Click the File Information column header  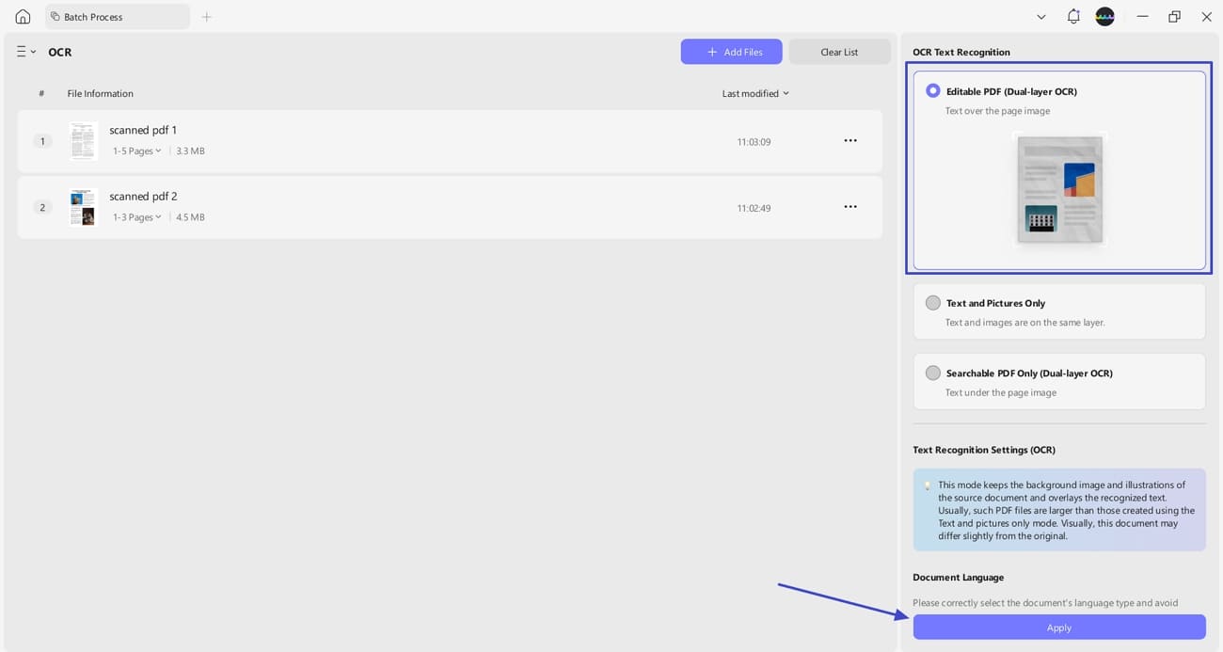(x=100, y=93)
